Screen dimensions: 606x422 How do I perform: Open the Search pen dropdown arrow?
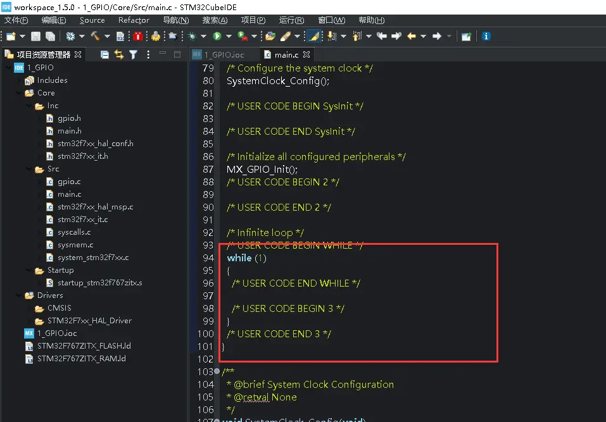point(297,36)
